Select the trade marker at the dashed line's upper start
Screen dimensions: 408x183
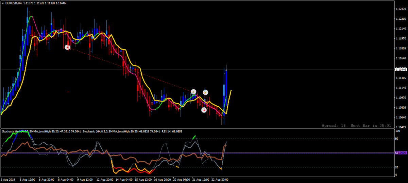coord(67,47)
